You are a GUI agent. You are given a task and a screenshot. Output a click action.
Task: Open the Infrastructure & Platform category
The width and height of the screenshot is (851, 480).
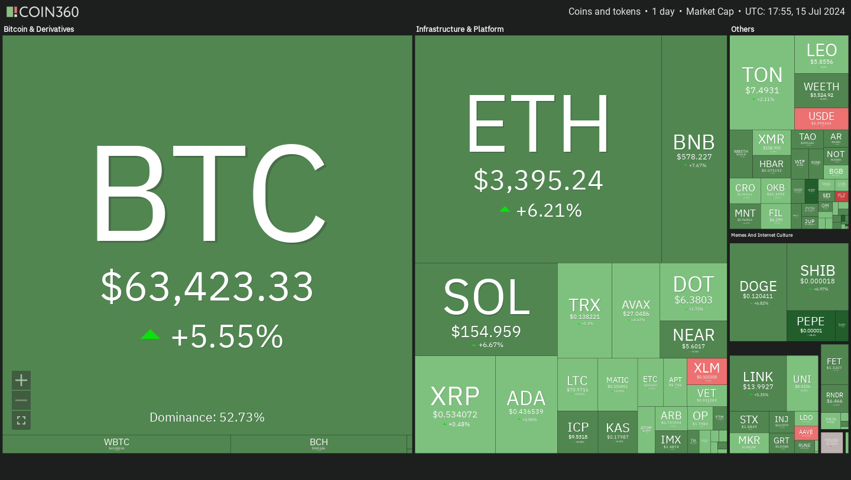click(460, 29)
